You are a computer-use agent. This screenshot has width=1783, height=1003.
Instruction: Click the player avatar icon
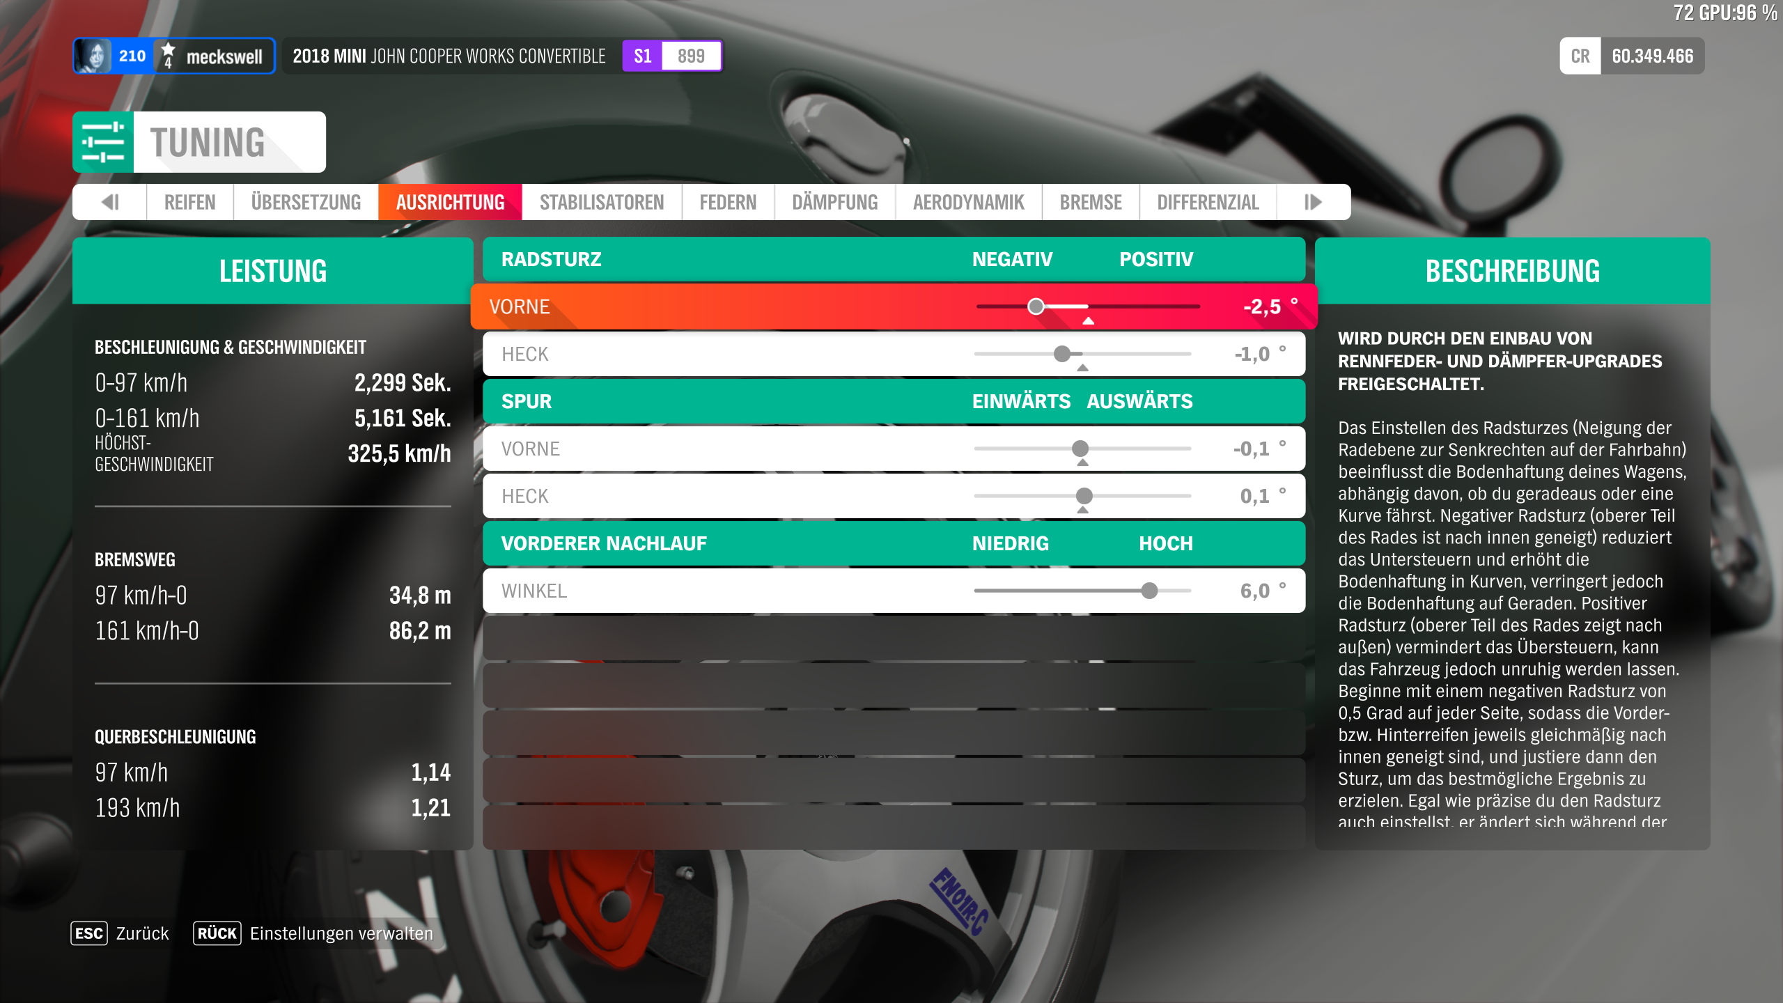point(93,56)
